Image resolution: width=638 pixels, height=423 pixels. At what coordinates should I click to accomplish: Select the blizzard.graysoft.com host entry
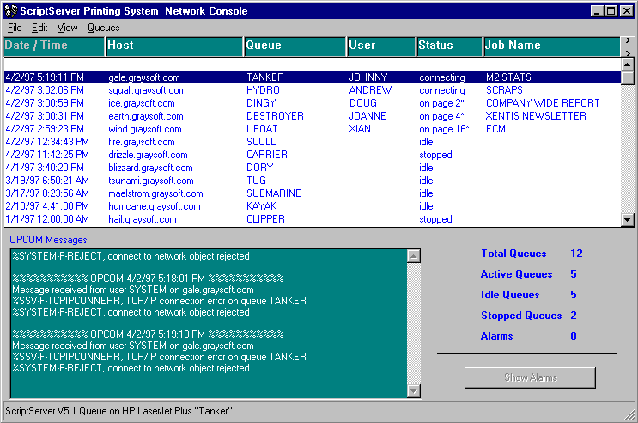coord(150,168)
